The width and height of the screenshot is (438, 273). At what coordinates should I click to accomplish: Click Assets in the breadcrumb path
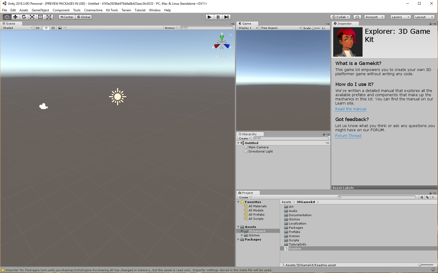[x=286, y=202]
